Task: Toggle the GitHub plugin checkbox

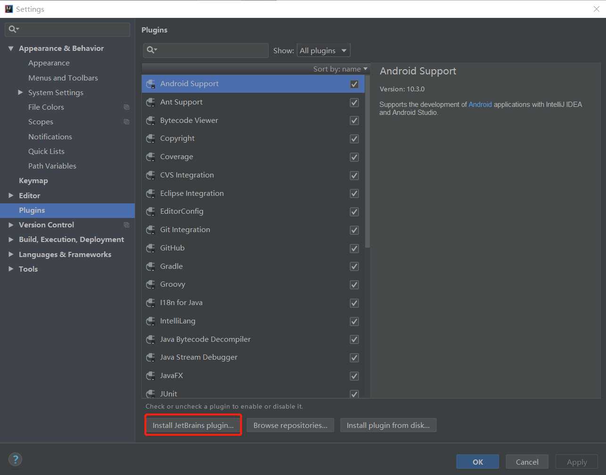Action: (354, 249)
